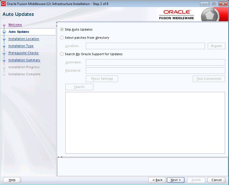Click the Auto Updates step bullet icon

click(x=4, y=32)
